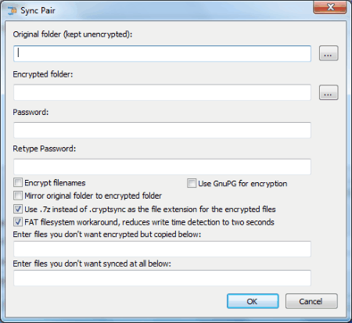This screenshot has height=323, width=352.
Task: Check Use GnuPG for encryption
Action: coord(192,183)
